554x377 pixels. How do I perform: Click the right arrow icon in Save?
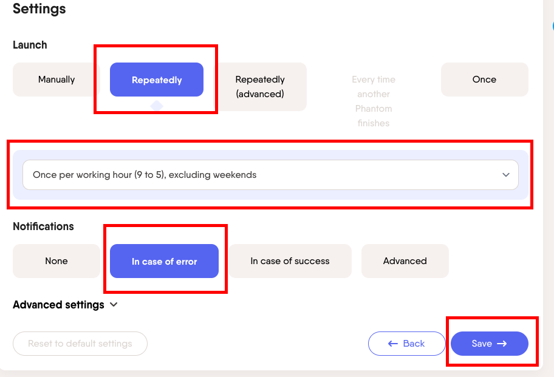click(x=502, y=344)
